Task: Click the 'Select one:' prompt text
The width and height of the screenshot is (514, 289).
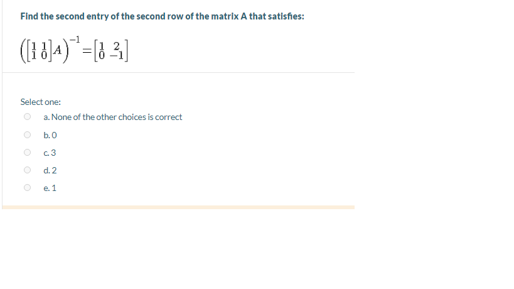Action: coord(40,102)
